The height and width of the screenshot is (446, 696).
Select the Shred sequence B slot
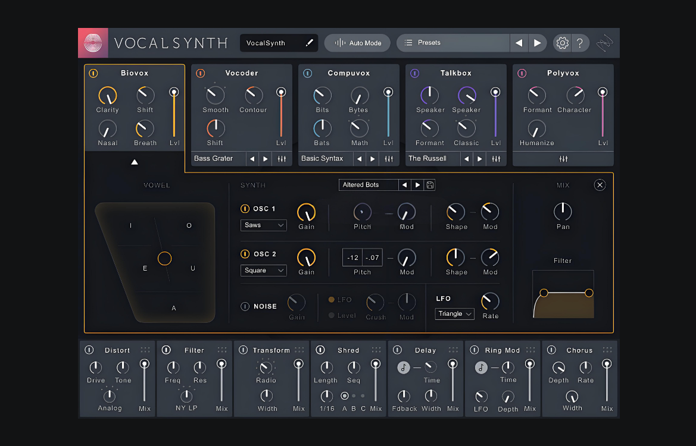point(354,396)
